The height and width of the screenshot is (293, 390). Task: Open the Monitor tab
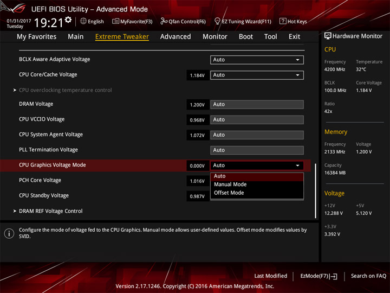tap(215, 37)
